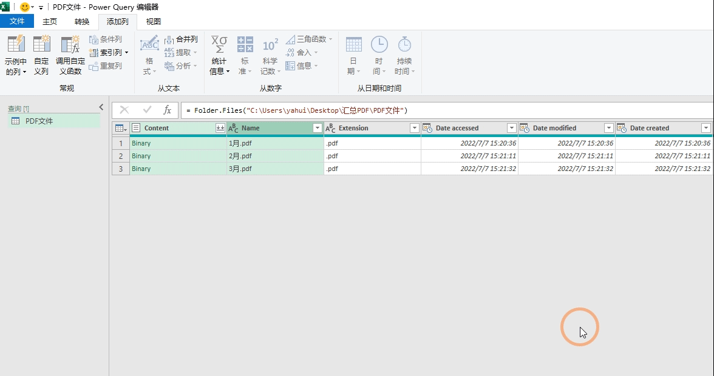Viewport: 714px width, 376px height.
Task: Select the Extension column header
Action: [372, 128]
